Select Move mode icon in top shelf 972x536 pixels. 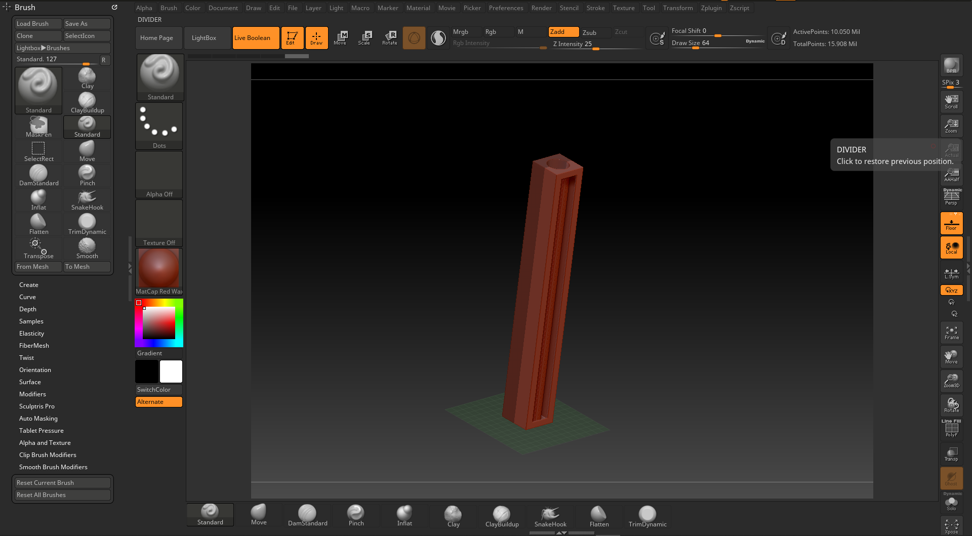[340, 38]
